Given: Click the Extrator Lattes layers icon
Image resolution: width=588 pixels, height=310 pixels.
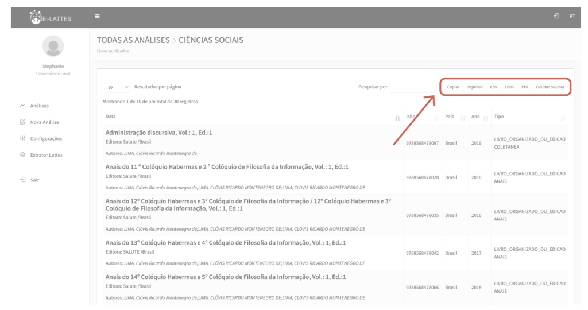Looking at the screenshot, I should point(22,155).
